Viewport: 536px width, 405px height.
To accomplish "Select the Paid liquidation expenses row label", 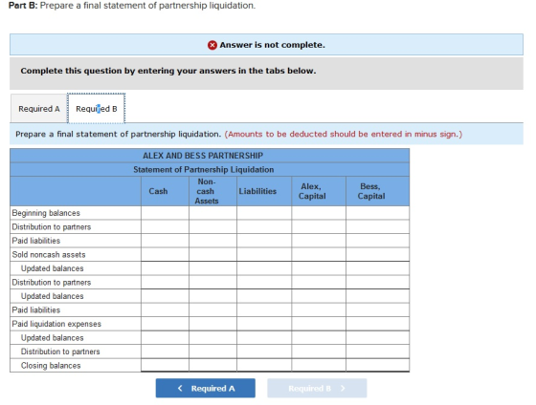I will point(56,324).
